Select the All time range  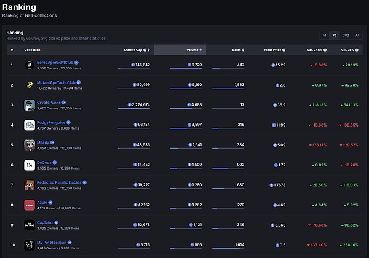pos(357,35)
